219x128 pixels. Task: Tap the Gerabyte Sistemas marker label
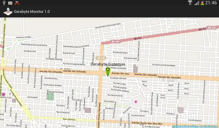pos(108,64)
